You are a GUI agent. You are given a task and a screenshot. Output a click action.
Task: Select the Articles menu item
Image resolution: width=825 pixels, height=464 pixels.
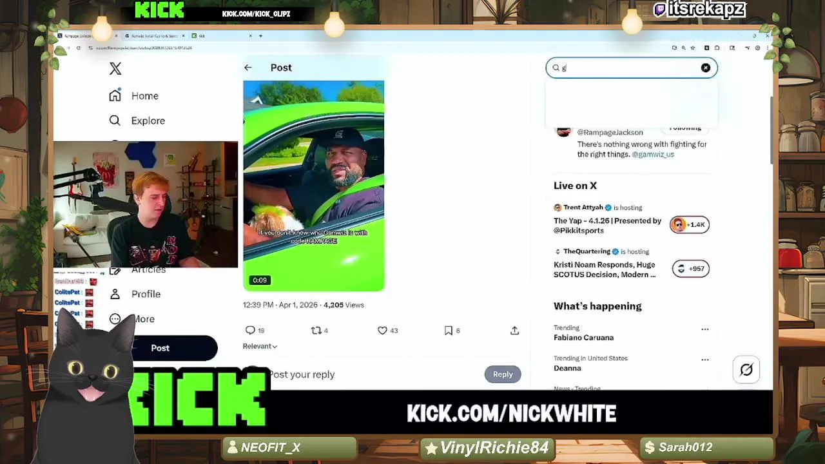click(x=149, y=271)
